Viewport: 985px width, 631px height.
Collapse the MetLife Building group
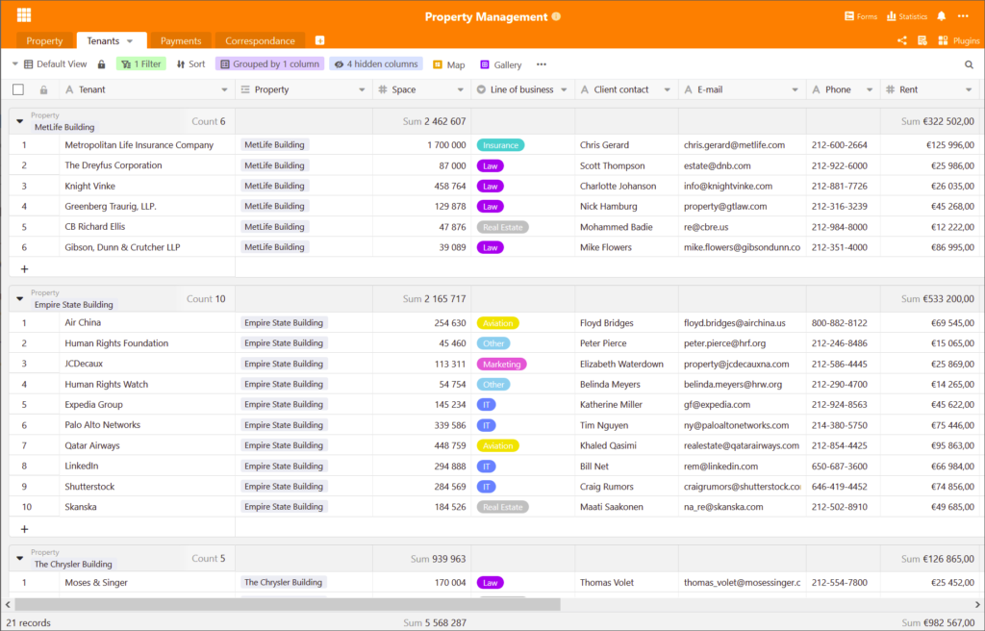point(20,121)
